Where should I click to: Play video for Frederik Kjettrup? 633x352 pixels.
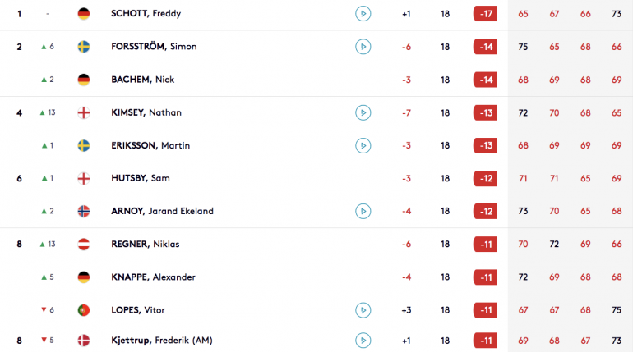click(x=363, y=341)
